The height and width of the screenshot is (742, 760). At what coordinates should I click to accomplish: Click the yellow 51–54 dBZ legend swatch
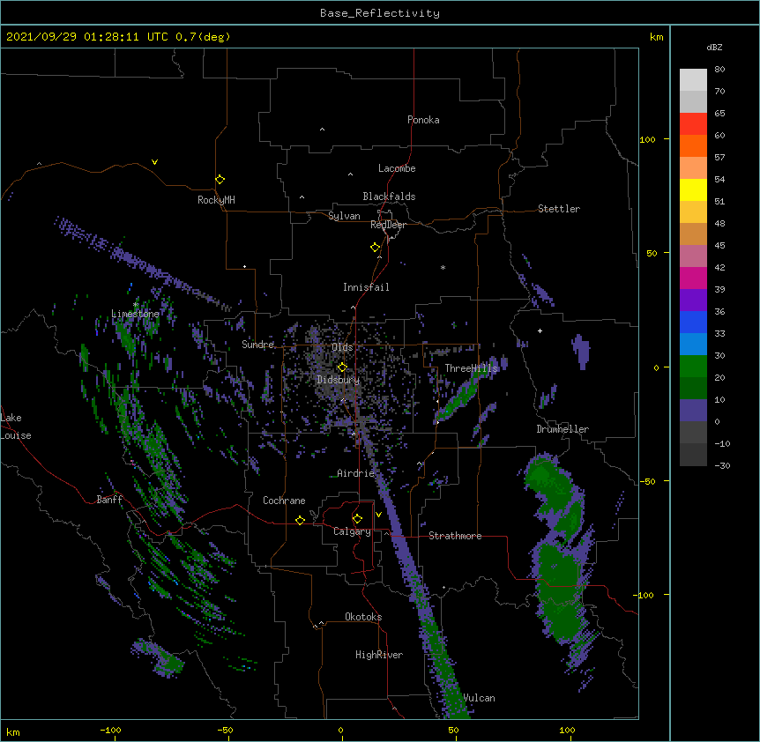[693, 189]
